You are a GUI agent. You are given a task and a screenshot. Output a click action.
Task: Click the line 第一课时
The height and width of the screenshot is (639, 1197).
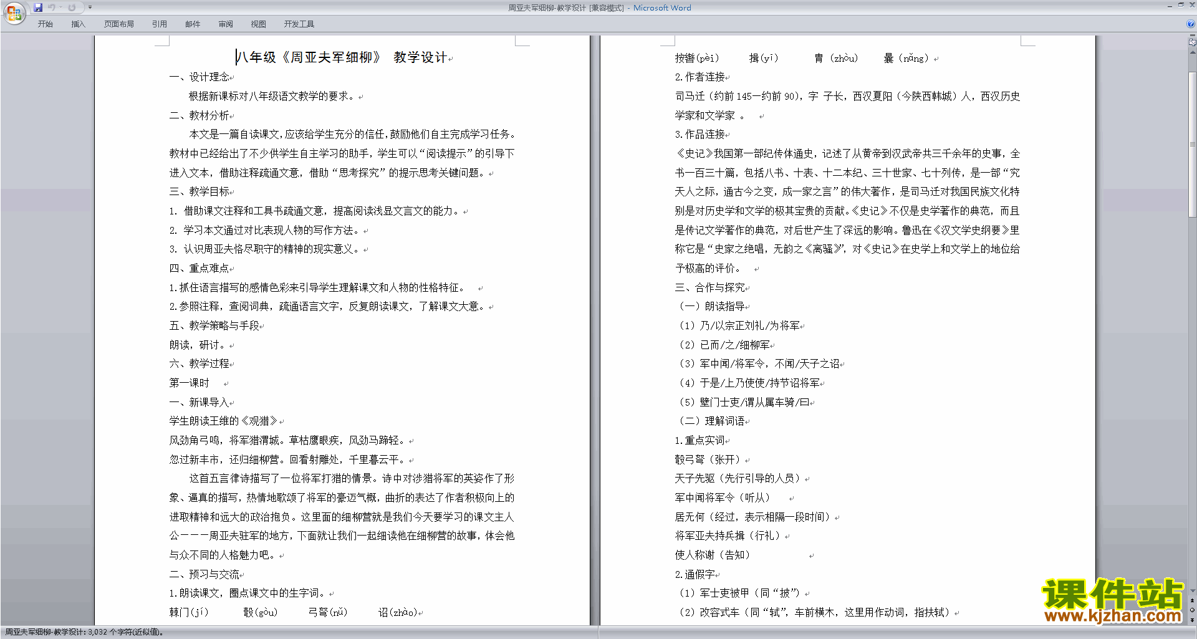190,383
